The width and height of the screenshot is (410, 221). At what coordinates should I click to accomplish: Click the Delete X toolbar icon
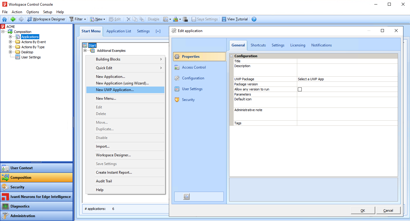pyautogui.click(x=128, y=19)
